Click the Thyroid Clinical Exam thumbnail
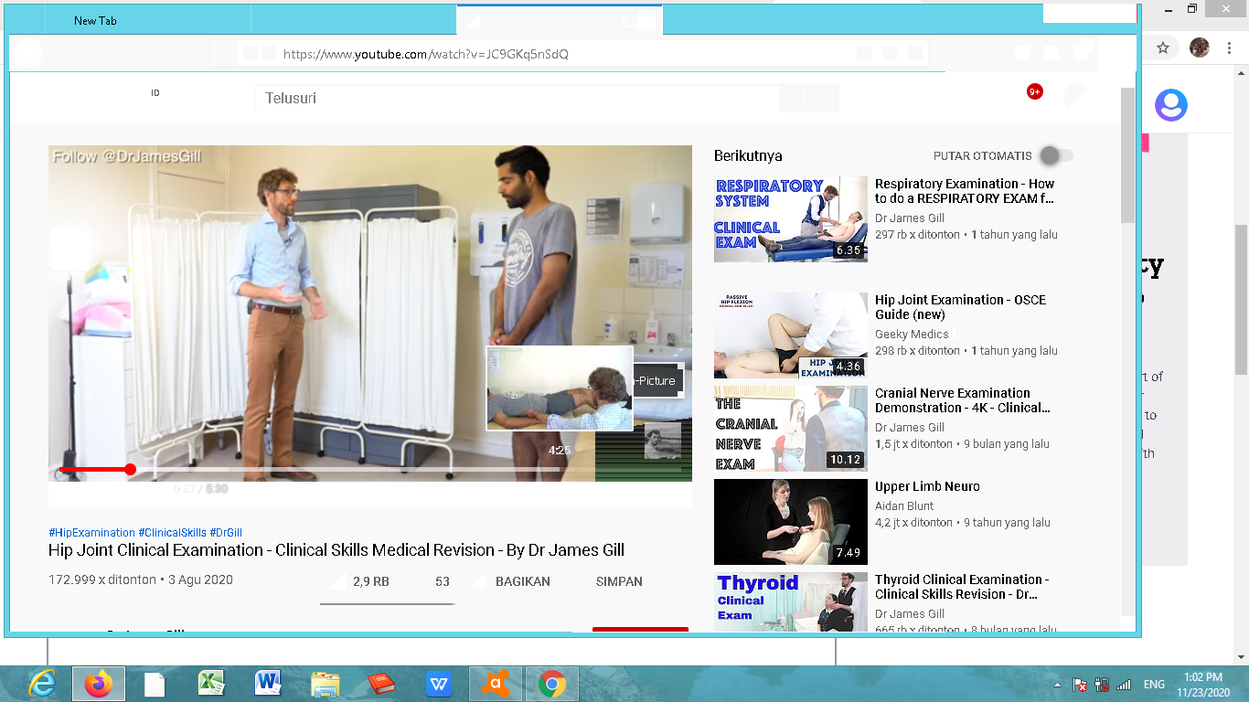The width and height of the screenshot is (1249, 702). (x=791, y=601)
